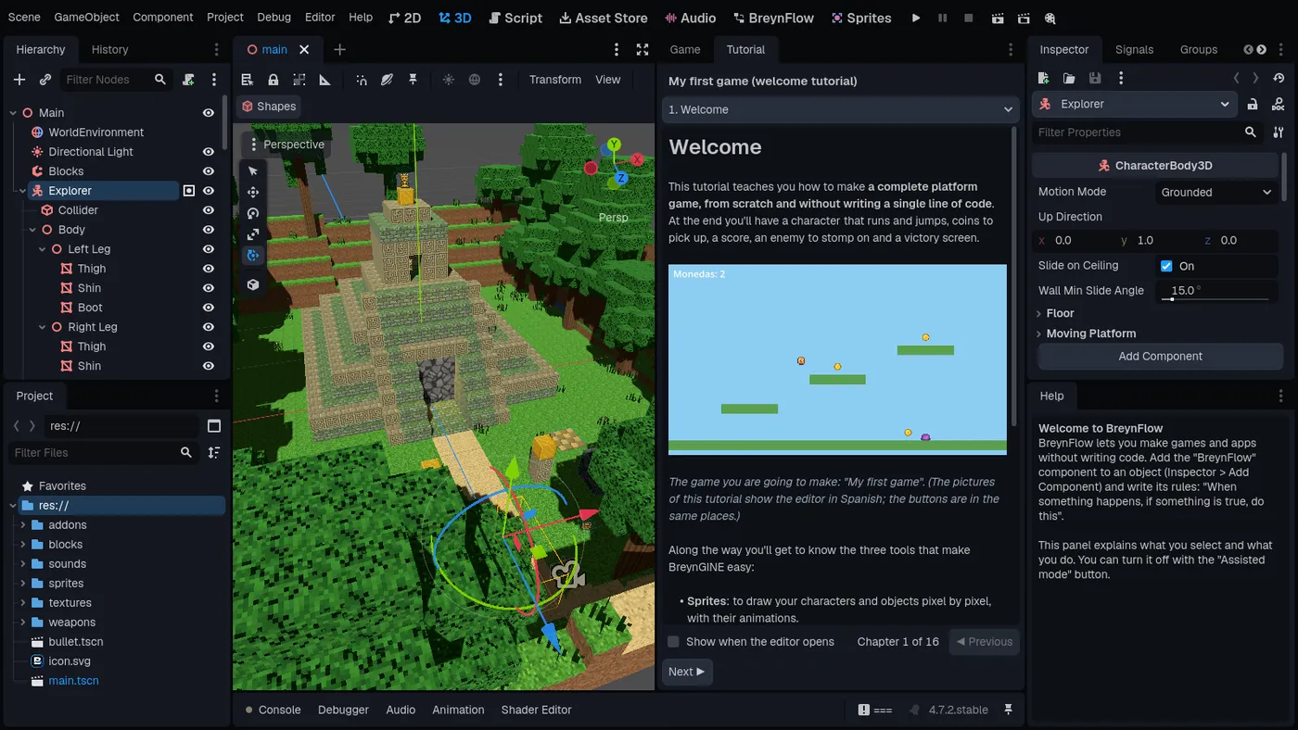Open the Component menu

[163, 18]
